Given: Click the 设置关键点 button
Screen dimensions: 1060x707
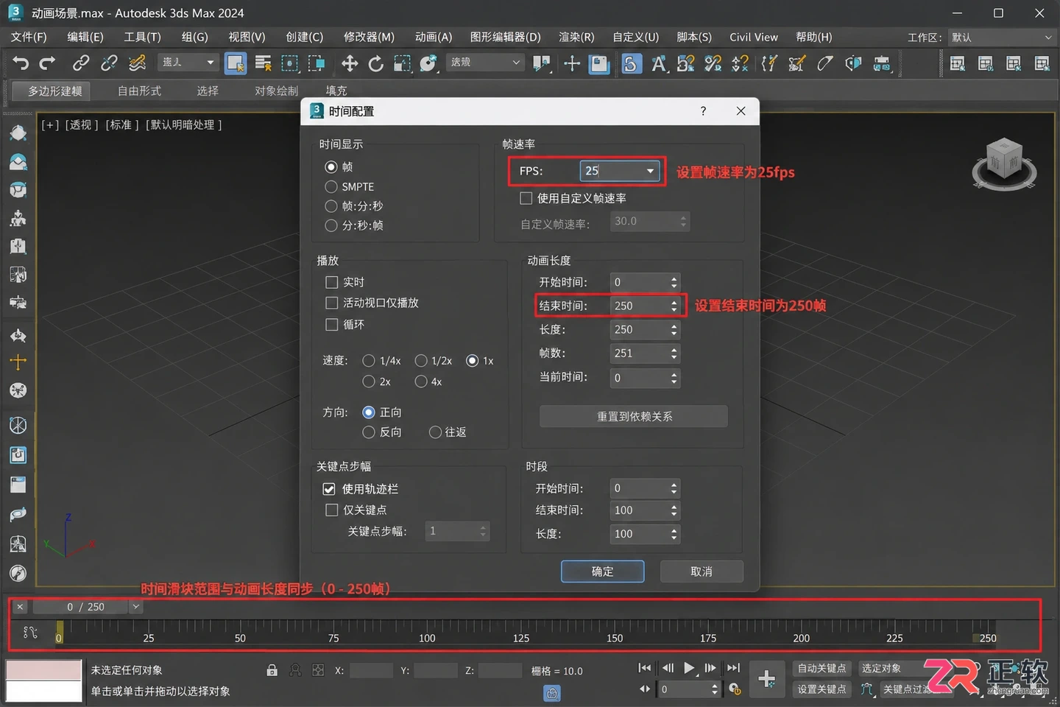Looking at the screenshot, I should 821,689.
